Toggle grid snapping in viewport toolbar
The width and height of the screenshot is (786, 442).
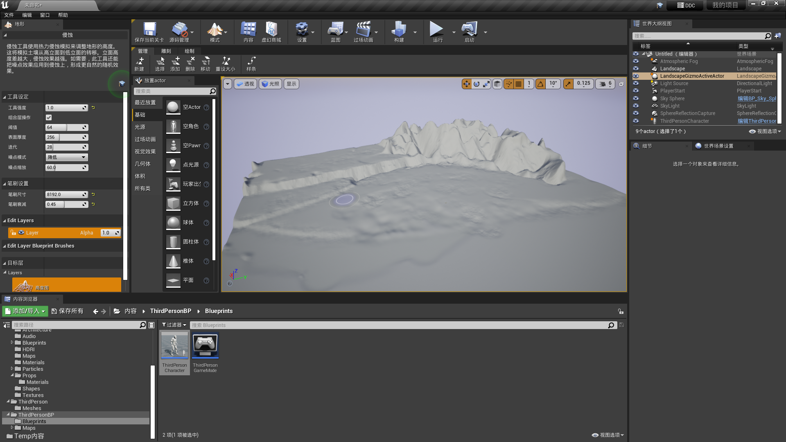pyautogui.click(x=519, y=84)
